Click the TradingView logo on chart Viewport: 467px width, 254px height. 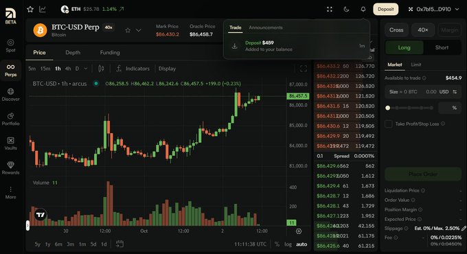(x=41, y=214)
